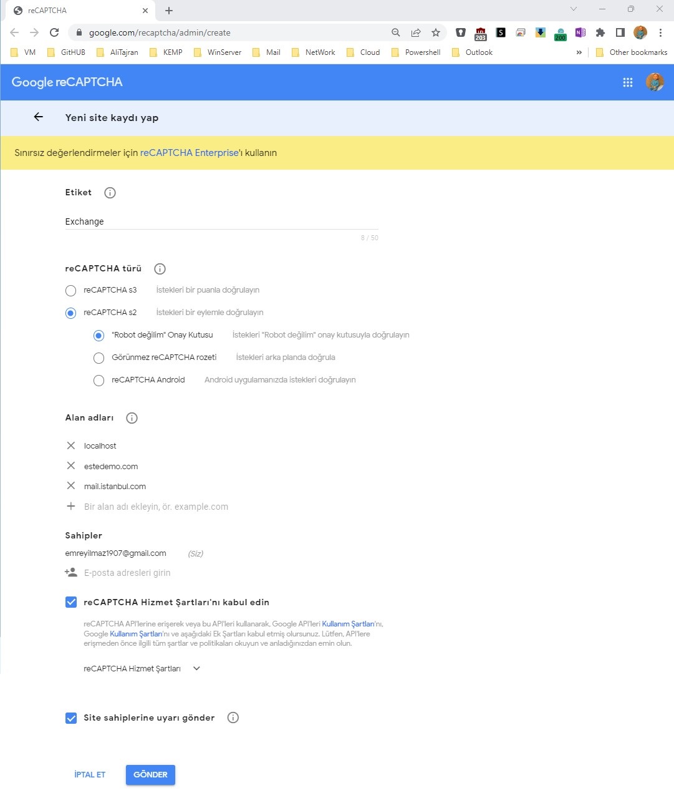Go back using the arrow beside Yeni site kaydı yap
The image size is (674, 803).
click(39, 117)
